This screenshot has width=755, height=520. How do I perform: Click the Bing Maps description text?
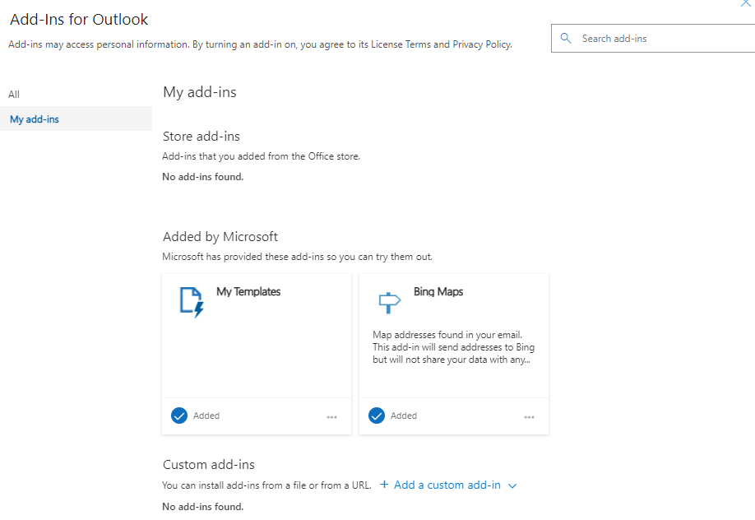pyautogui.click(x=454, y=347)
